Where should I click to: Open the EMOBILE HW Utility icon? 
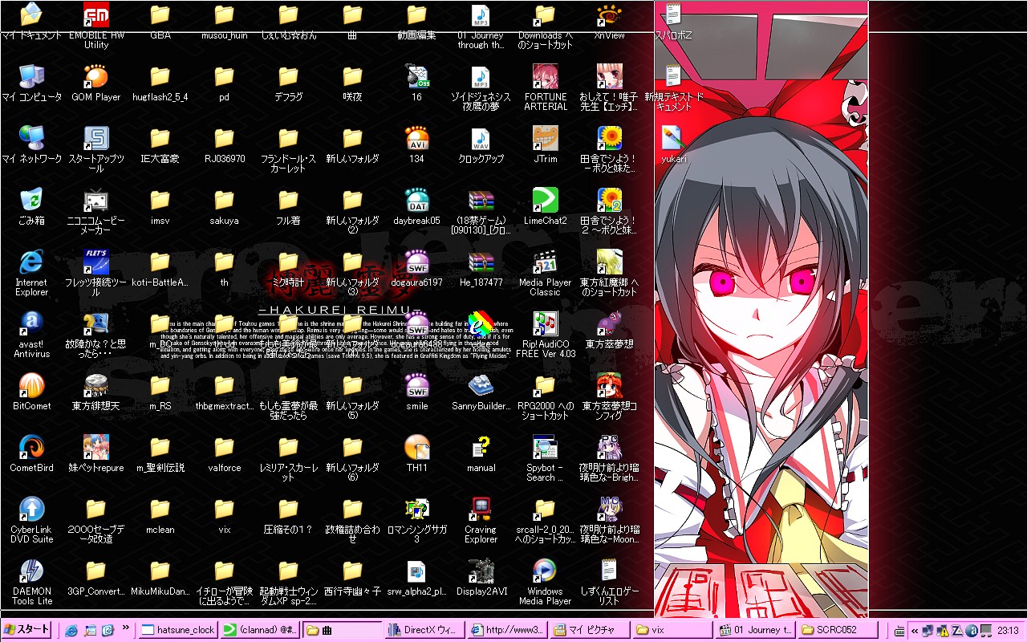[x=96, y=15]
